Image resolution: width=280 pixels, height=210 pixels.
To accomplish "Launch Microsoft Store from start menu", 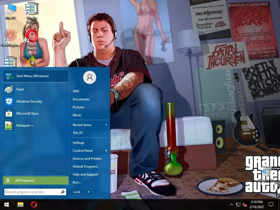I will (36, 113).
